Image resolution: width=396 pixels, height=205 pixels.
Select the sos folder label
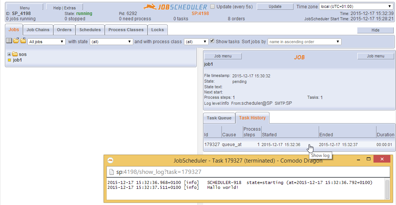tap(23, 54)
